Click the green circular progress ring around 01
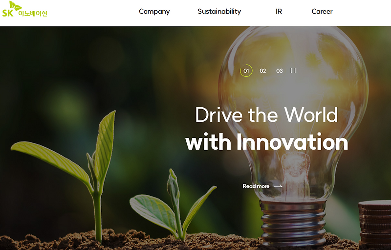The width and height of the screenshot is (391, 250). [x=246, y=71]
